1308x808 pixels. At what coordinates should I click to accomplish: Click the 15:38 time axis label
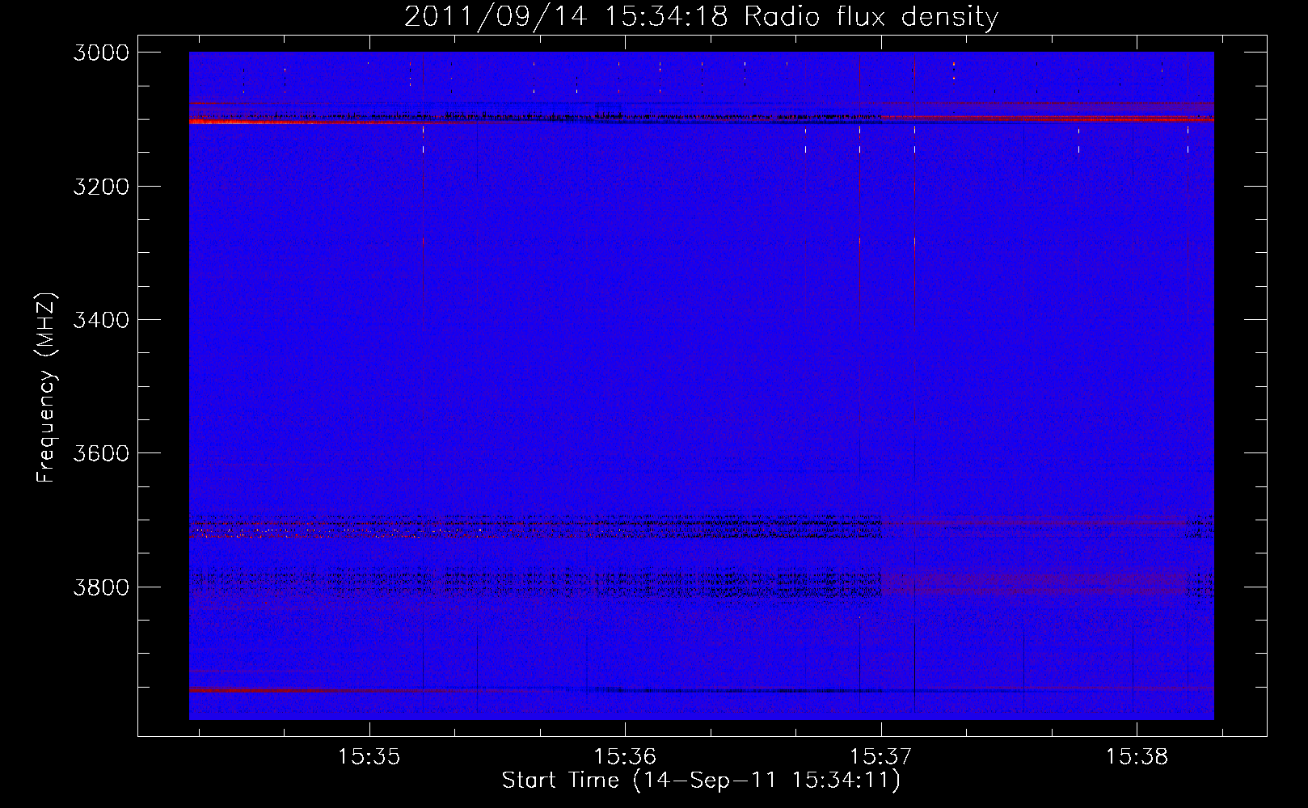click(1137, 757)
